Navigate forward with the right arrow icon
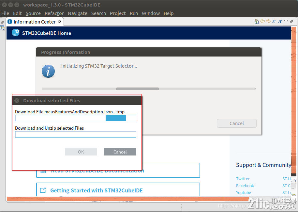Screen dimensions: 298x212 tap(268, 21)
